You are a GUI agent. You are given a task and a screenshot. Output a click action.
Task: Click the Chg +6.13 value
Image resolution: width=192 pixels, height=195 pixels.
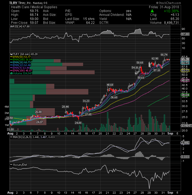click(x=175, y=15)
